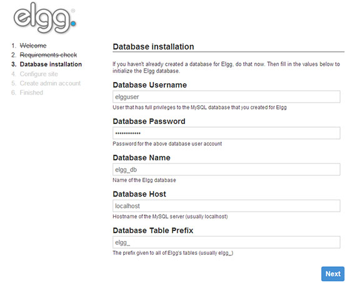This screenshot has width=350, height=283.
Task: Click the Database Password label
Action: (x=149, y=121)
